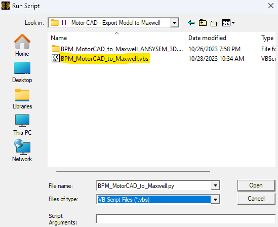Go up one folder level
Image resolution: width=278 pixels, height=227 pixels.
[203, 23]
